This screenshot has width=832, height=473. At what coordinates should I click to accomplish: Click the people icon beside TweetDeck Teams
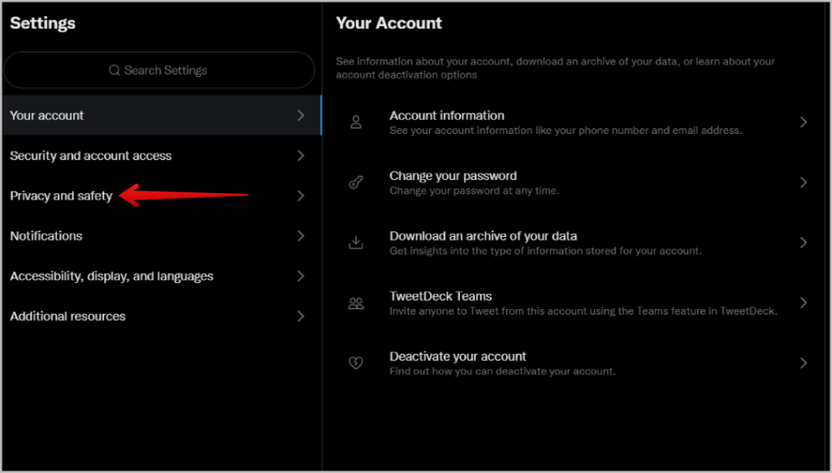356,303
